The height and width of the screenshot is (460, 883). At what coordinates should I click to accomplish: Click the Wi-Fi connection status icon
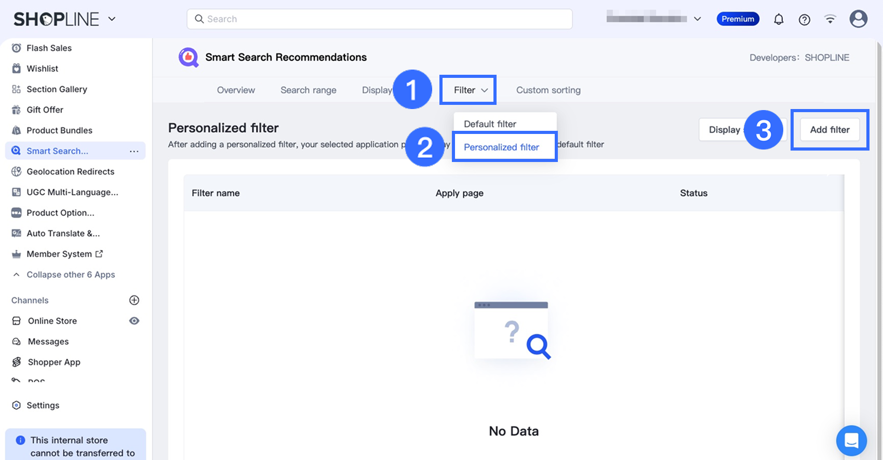830,20
